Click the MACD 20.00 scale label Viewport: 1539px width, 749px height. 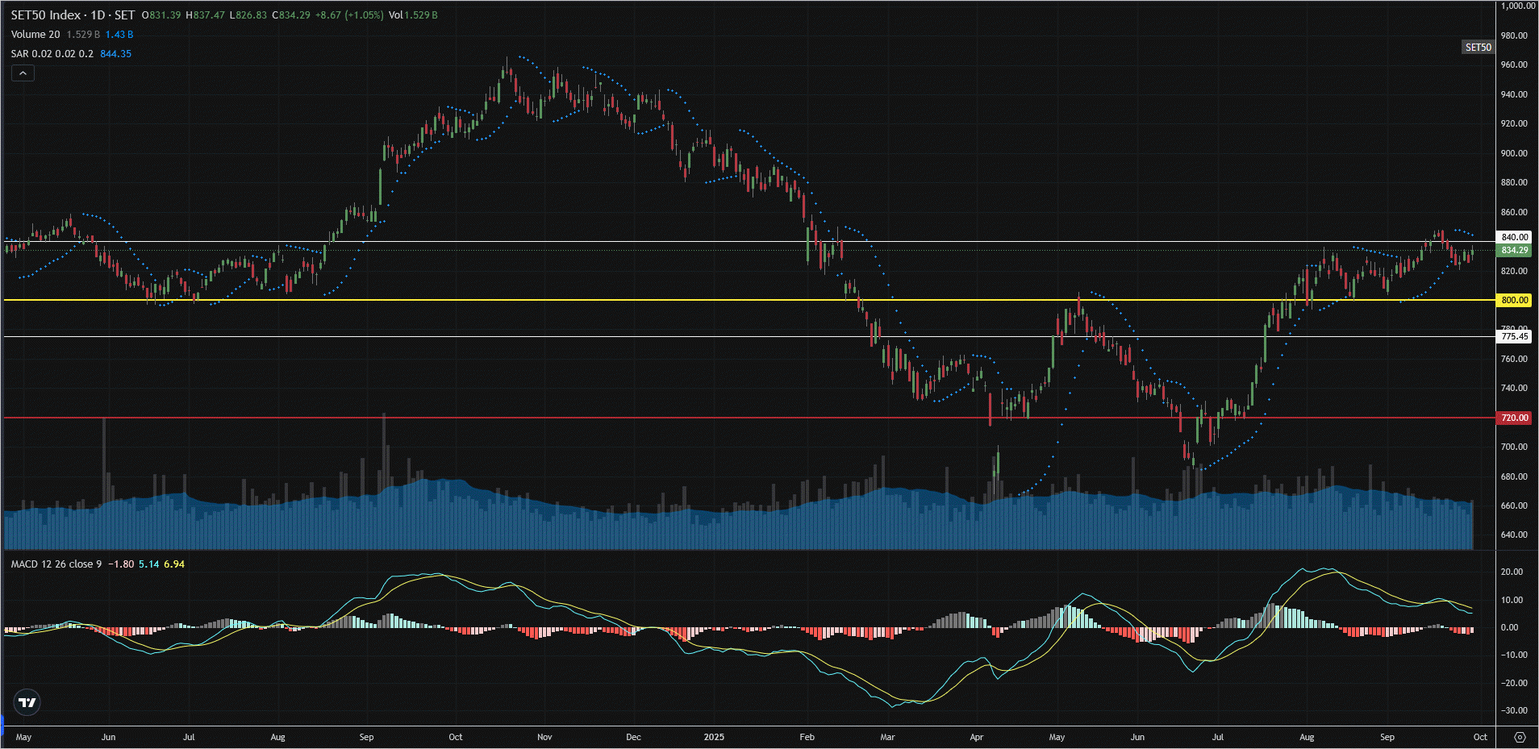1512,572
